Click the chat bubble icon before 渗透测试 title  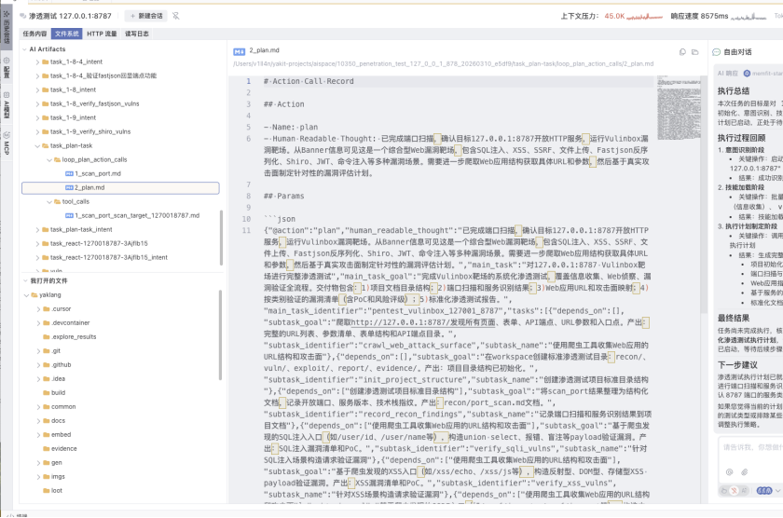pyautogui.click(x=23, y=16)
